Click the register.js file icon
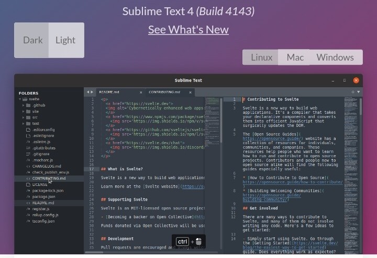Screen dimensions: 377x258 [28, 209]
